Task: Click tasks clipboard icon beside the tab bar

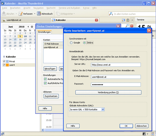Action: [128, 20]
